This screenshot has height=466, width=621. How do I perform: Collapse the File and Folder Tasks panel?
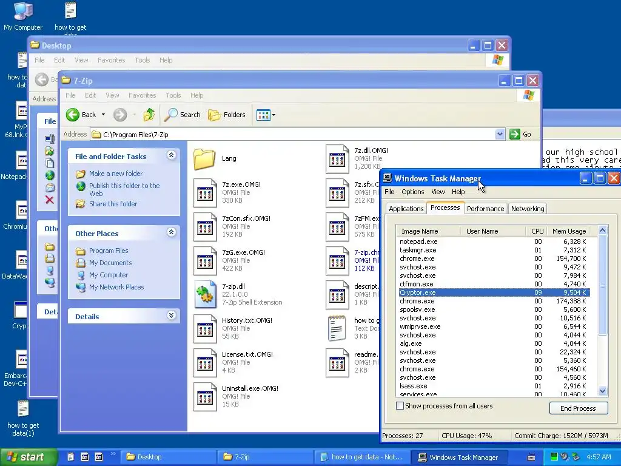click(x=171, y=155)
